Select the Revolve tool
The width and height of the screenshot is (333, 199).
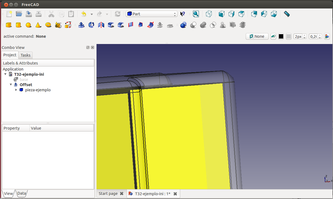tap(91, 25)
